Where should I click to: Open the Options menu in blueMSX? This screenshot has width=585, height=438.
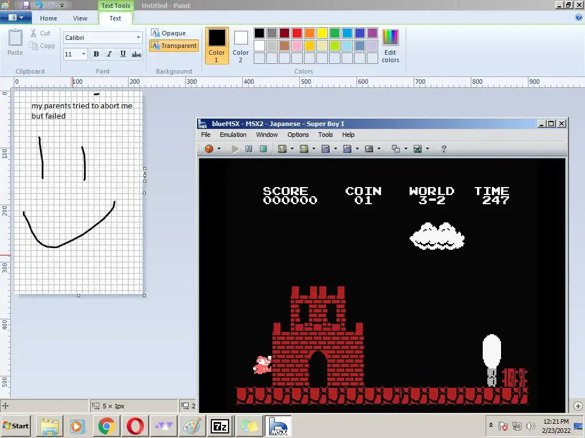coord(298,135)
